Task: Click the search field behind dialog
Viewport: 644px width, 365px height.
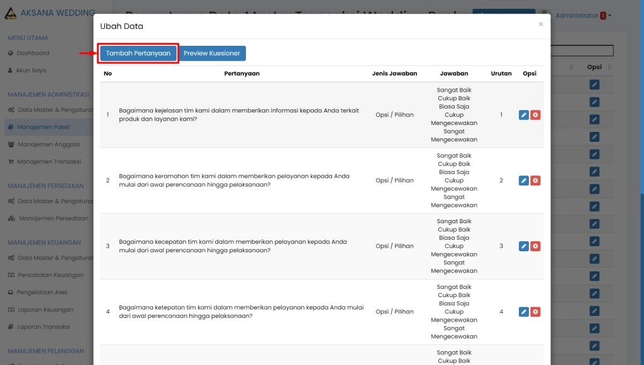Action: 582,51
